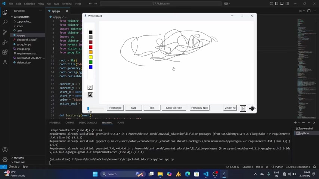Screen dimensions: 319x179
Task: Open vision_ai.py in Explorer
Action: 24,63
